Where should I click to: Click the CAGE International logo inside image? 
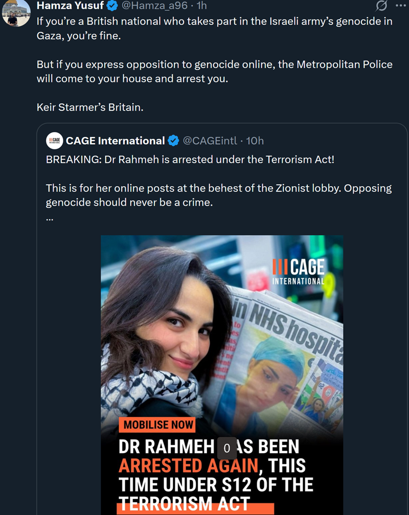point(299,271)
